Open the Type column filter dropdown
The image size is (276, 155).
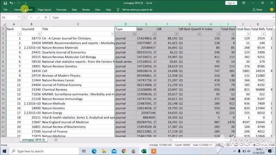tap(134, 34)
